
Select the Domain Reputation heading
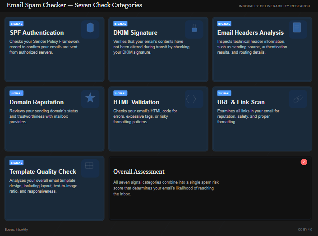[x=37, y=102]
